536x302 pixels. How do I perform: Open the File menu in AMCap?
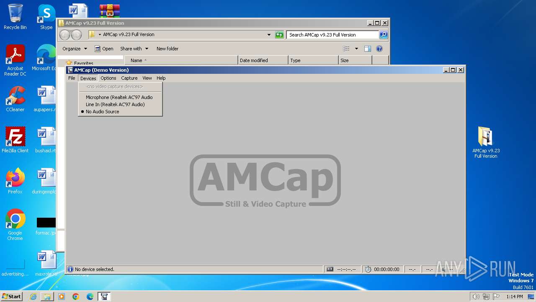[x=72, y=78]
